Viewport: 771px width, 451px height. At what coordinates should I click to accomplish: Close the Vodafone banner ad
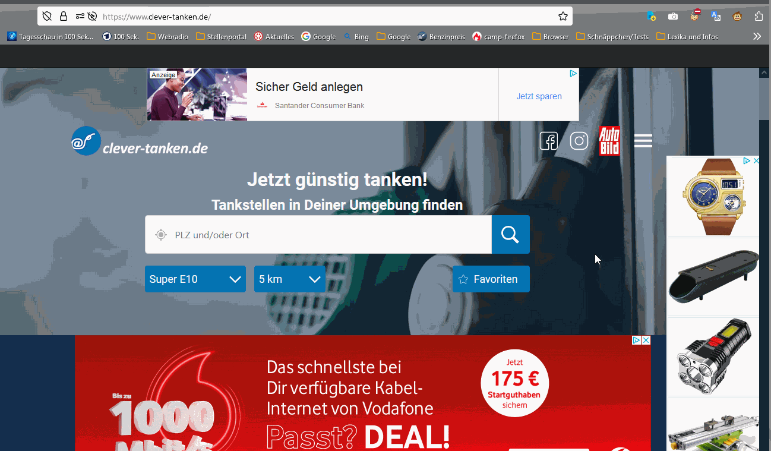click(x=646, y=340)
